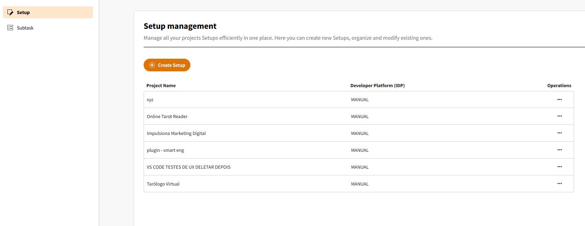585x226 pixels.
Task: Click the Setup pencil icon in sidebar
Action: coord(10,12)
